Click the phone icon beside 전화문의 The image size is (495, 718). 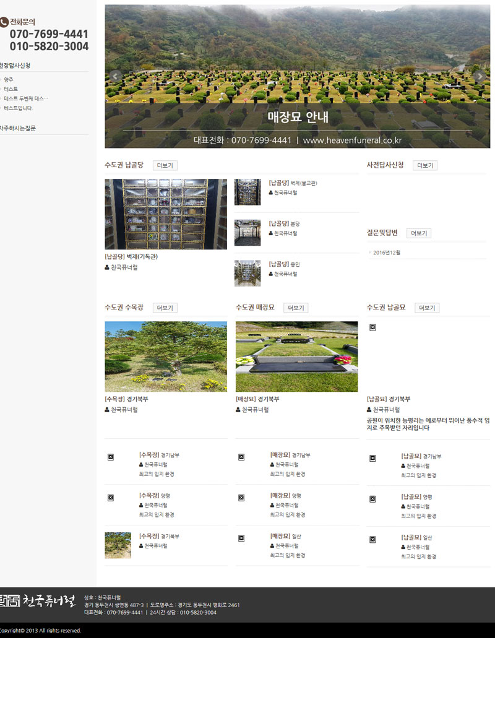4,22
